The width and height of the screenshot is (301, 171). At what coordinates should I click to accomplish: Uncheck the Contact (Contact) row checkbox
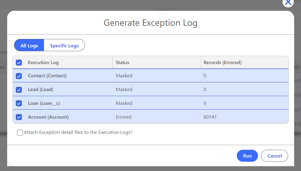pos(19,76)
